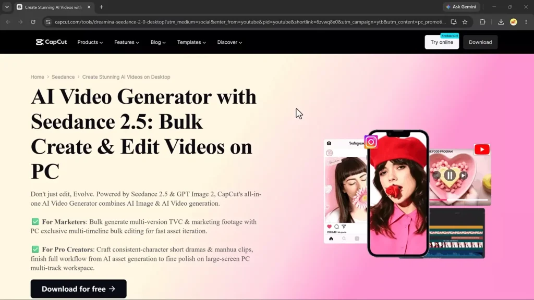This screenshot has height=300, width=534.
Task: Click the comment icon on Instagram mockup
Action: coord(336,227)
